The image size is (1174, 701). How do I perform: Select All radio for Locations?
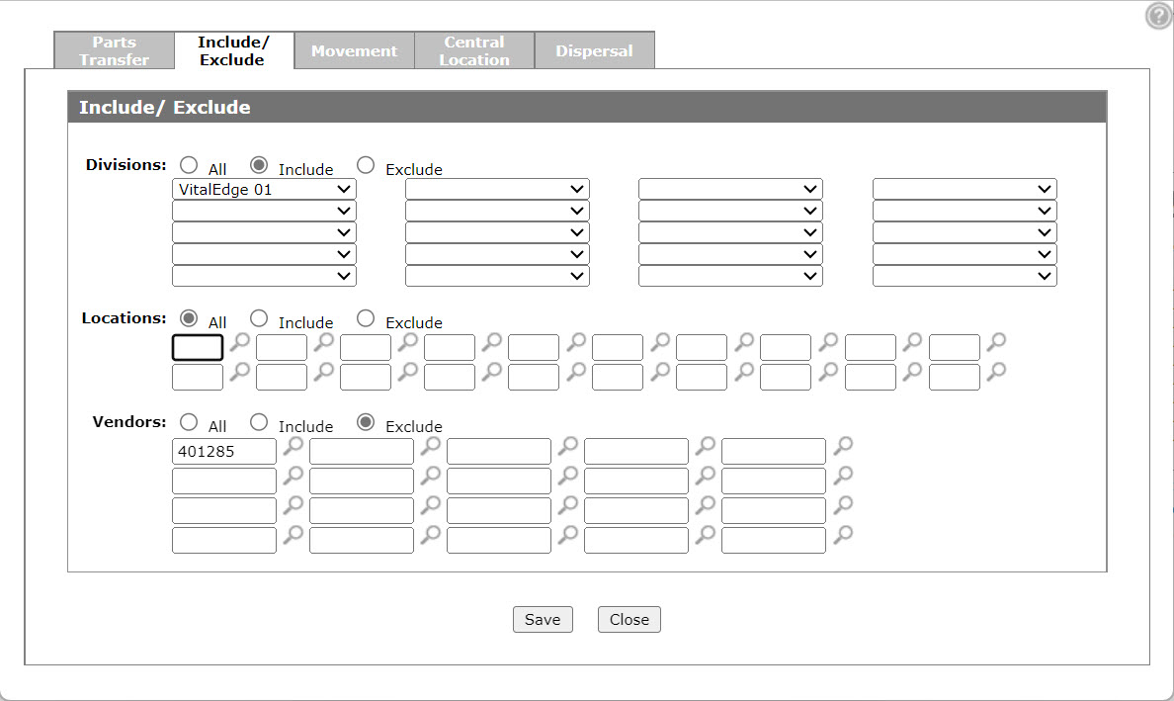(x=189, y=318)
